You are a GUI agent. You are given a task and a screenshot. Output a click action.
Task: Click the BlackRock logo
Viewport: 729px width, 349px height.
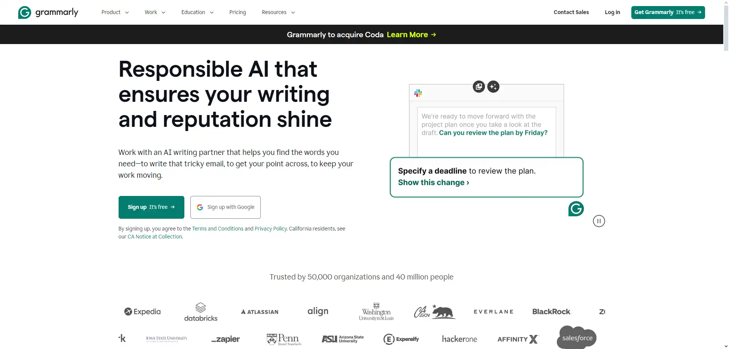[x=552, y=312]
